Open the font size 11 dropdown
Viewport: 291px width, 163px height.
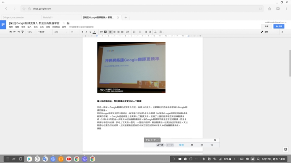75,32
